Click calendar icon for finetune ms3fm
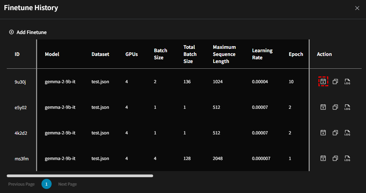 (x=323, y=158)
